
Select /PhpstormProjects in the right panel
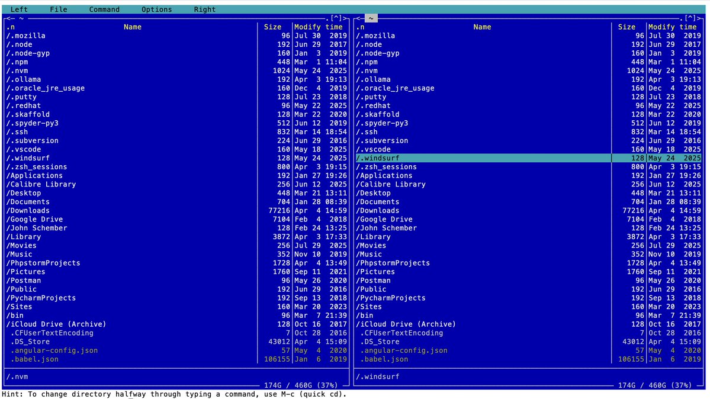[528, 263]
